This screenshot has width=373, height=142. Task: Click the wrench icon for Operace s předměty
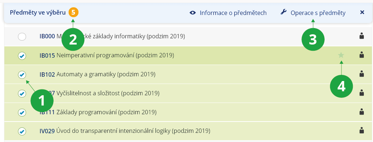pos(284,12)
